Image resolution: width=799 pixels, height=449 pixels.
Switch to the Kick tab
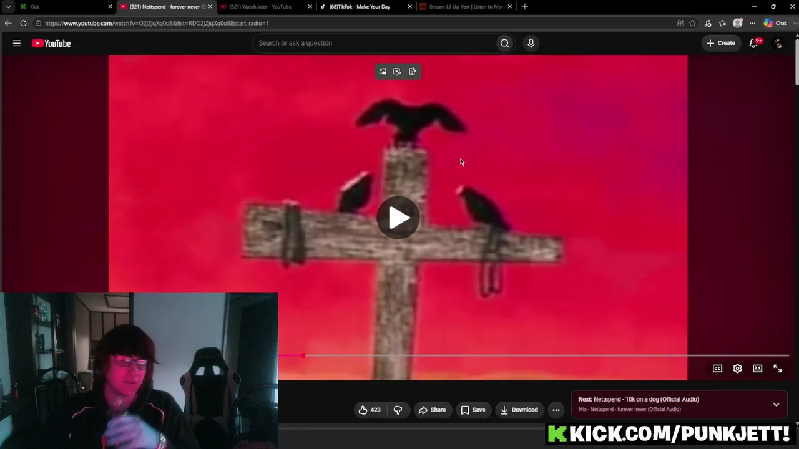pyautogui.click(x=66, y=7)
